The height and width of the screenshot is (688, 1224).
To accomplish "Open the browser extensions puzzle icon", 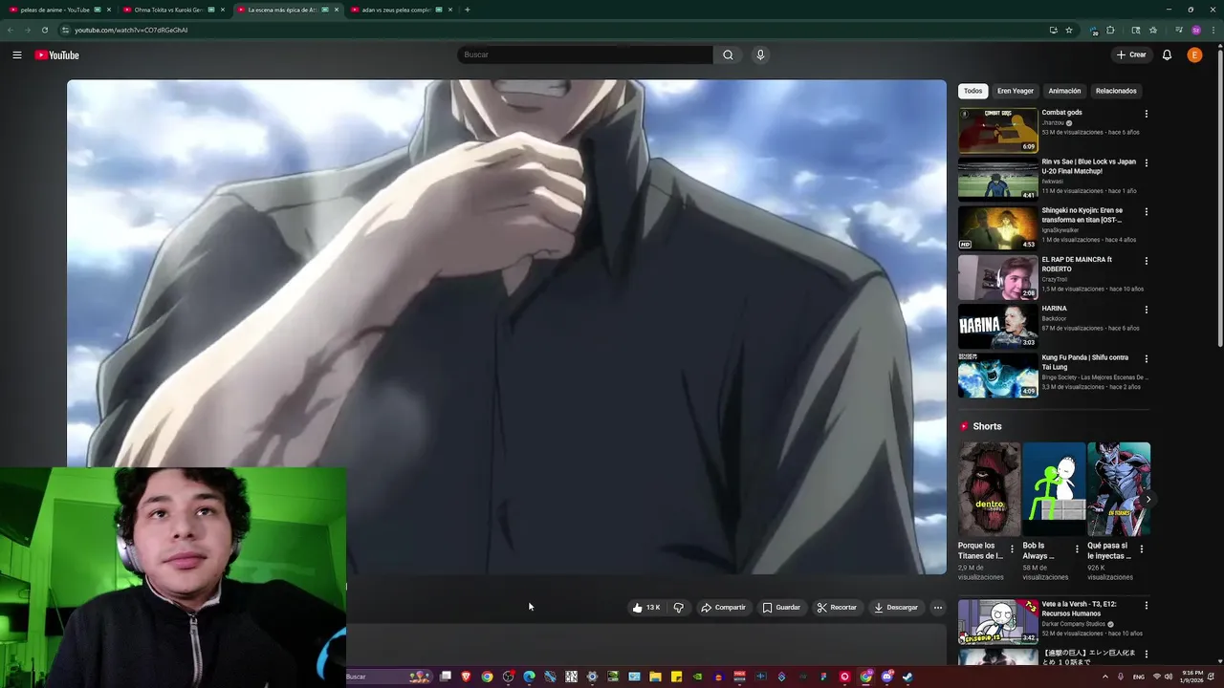I will (1110, 30).
